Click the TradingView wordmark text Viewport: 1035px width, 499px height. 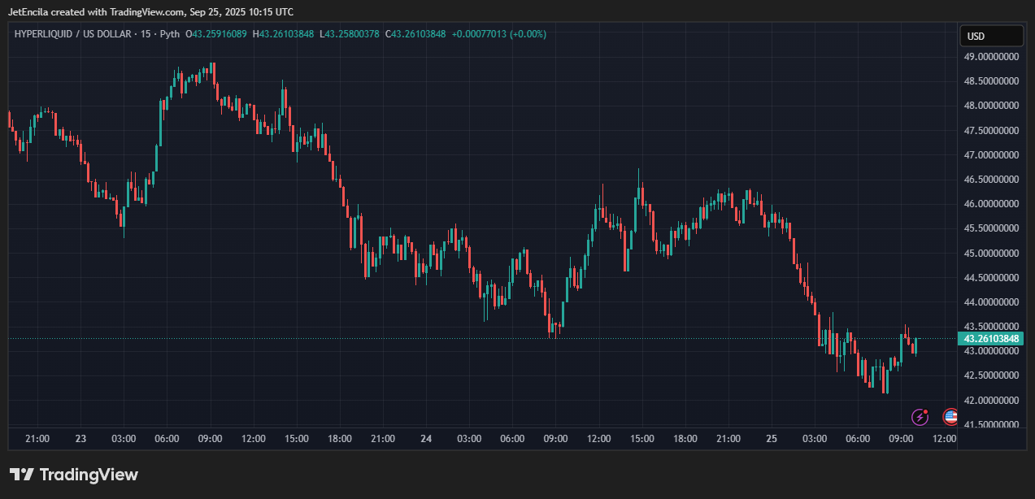(x=89, y=475)
